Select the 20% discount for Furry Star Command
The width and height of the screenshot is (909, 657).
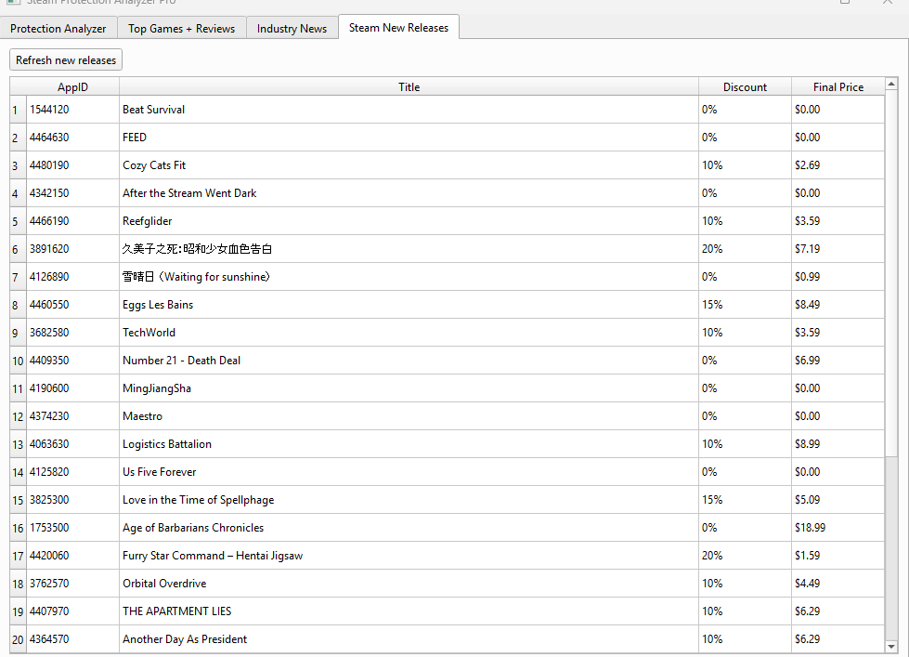pyautogui.click(x=712, y=556)
